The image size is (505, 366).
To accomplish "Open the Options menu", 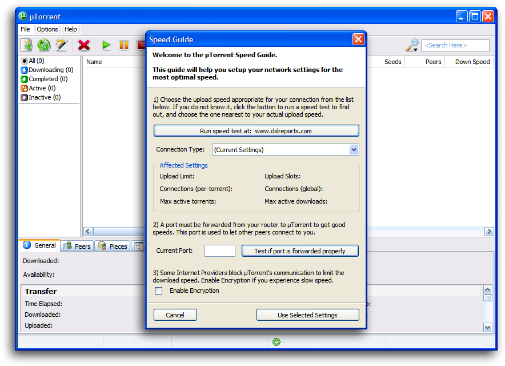I will (47, 29).
